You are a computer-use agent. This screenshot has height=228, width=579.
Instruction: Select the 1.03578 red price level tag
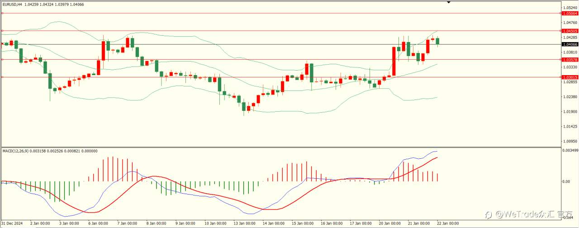click(570, 60)
